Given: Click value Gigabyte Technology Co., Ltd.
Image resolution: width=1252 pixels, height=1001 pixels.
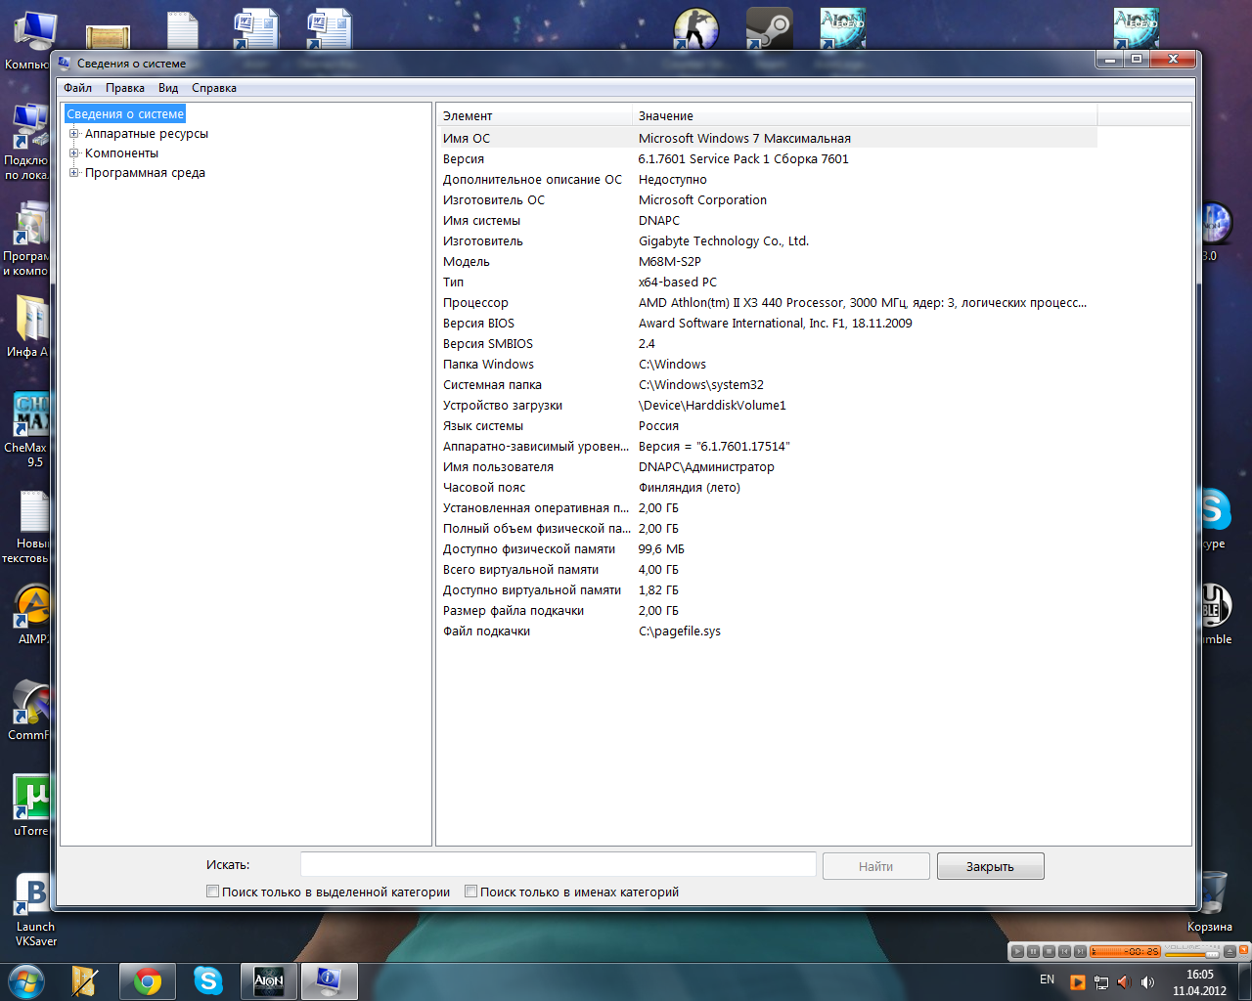Looking at the screenshot, I should [724, 241].
